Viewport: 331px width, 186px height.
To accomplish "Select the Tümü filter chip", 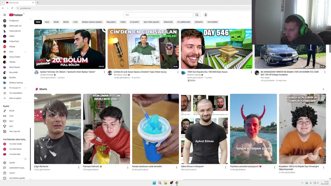I will click(38, 22).
